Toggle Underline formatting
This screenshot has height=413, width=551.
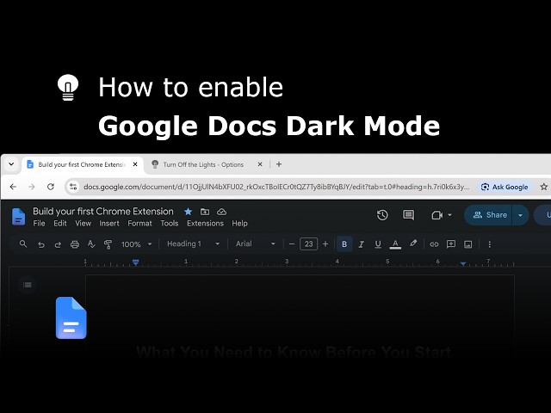click(378, 244)
